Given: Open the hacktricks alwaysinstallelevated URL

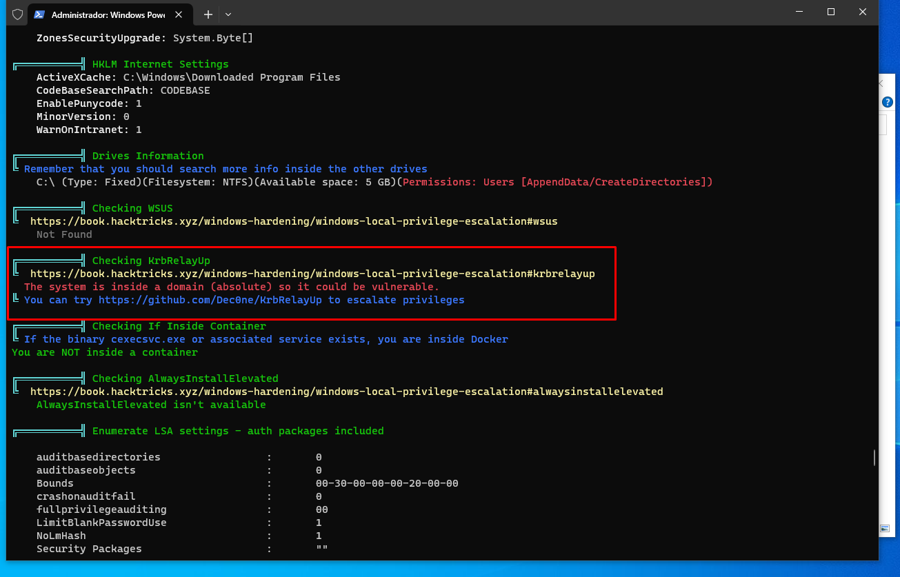Looking at the screenshot, I should point(346,392).
